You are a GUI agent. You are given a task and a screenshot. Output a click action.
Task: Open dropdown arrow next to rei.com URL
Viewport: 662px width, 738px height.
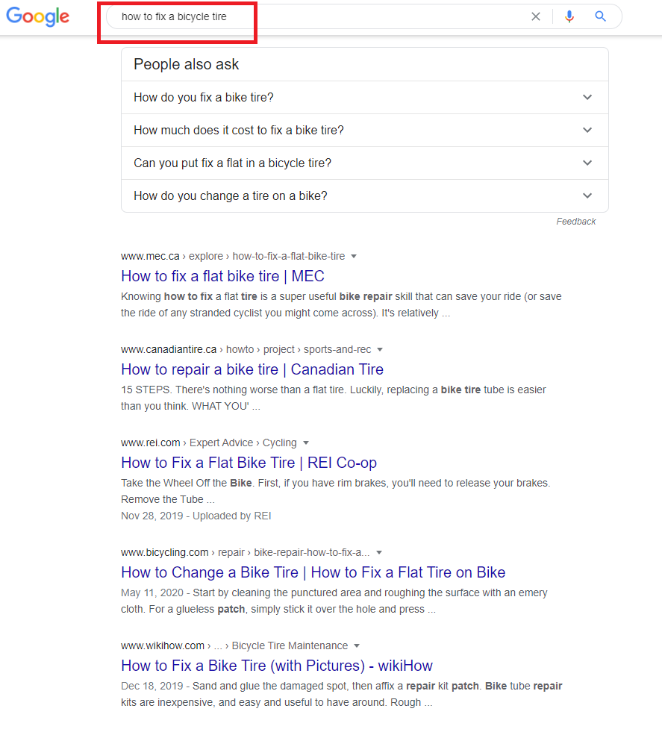point(306,443)
